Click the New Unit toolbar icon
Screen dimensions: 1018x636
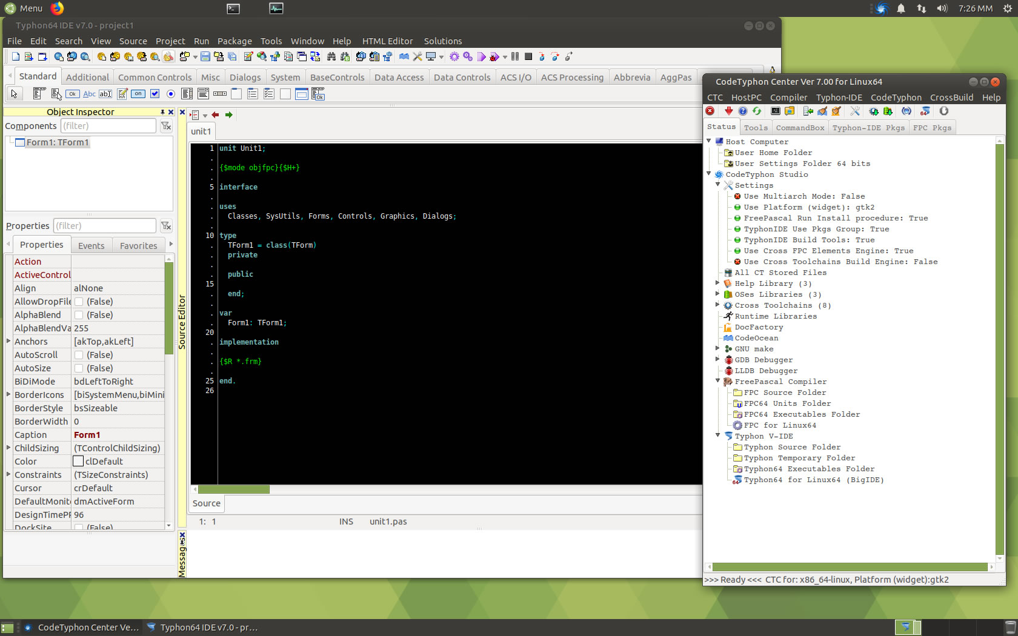[x=28, y=56]
